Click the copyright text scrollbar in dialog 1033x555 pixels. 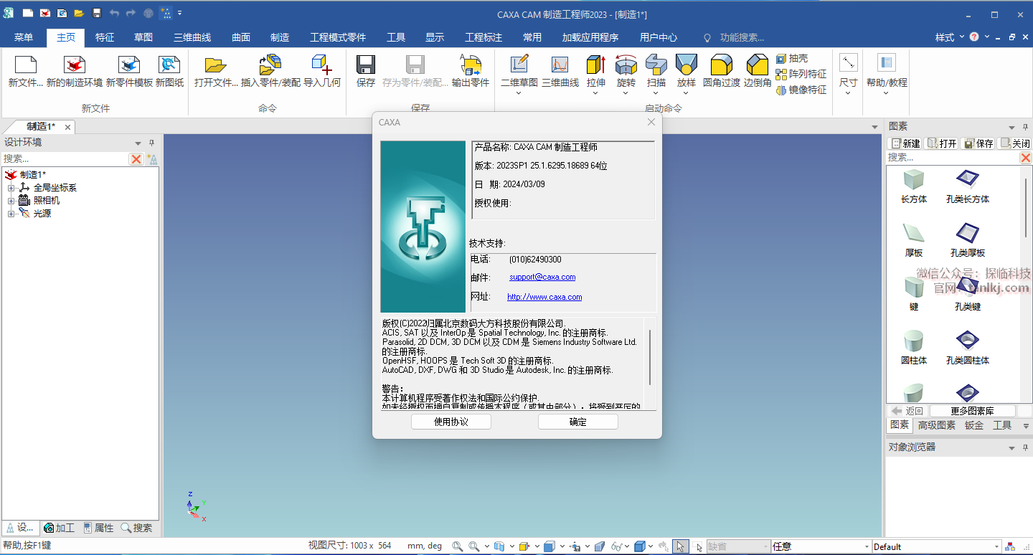coord(650,357)
